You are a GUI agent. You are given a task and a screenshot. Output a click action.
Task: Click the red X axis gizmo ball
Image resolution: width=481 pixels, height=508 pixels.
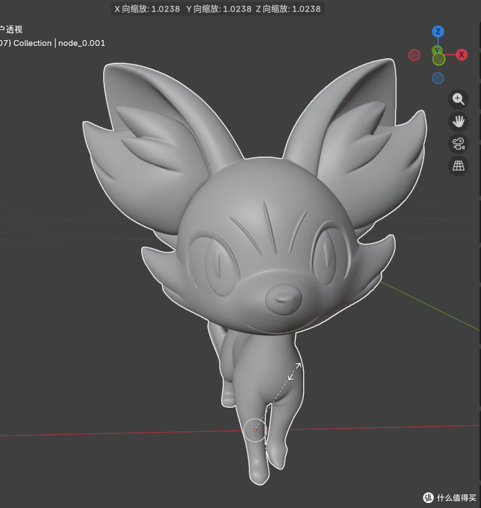pyautogui.click(x=461, y=54)
